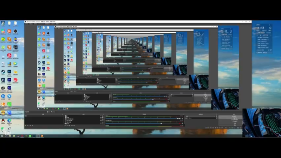This screenshot has width=281, height=158.
Task: Open second mixer channel settings gear
Action: 182,124
